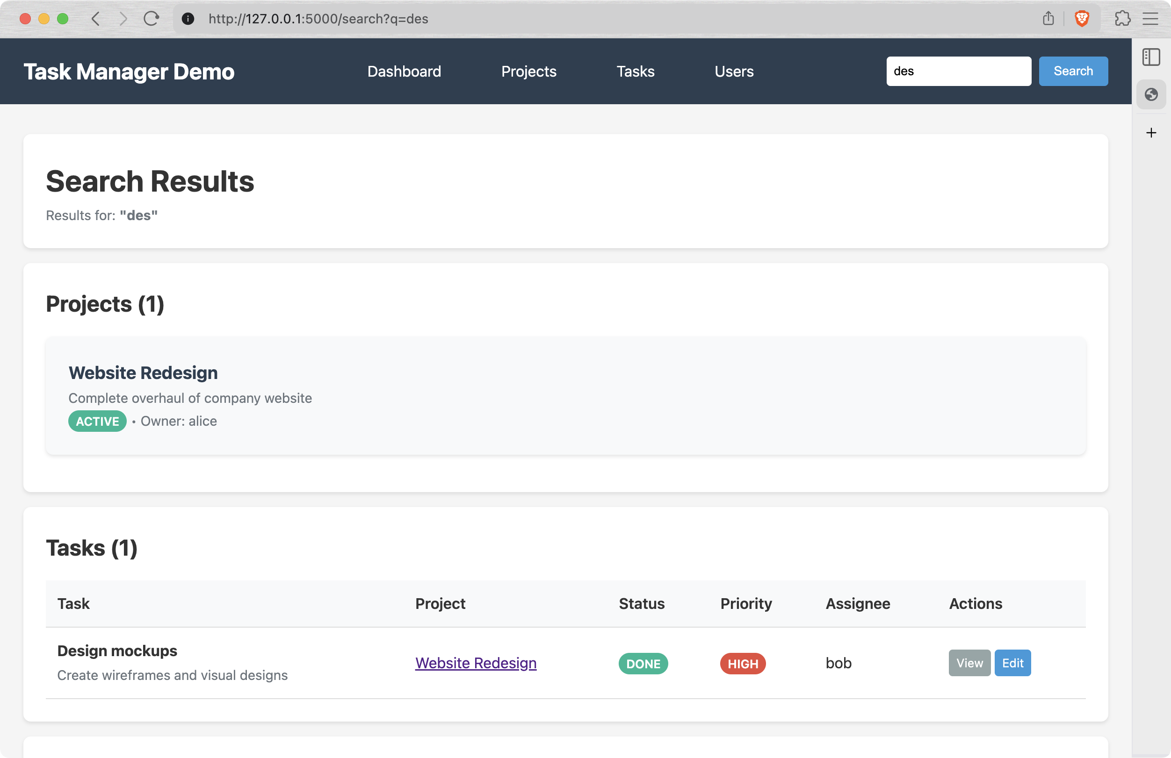Screen dimensions: 1171x758
Task: Open the extensions puzzle icon
Action: pyautogui.click(x=1122, y=19)
